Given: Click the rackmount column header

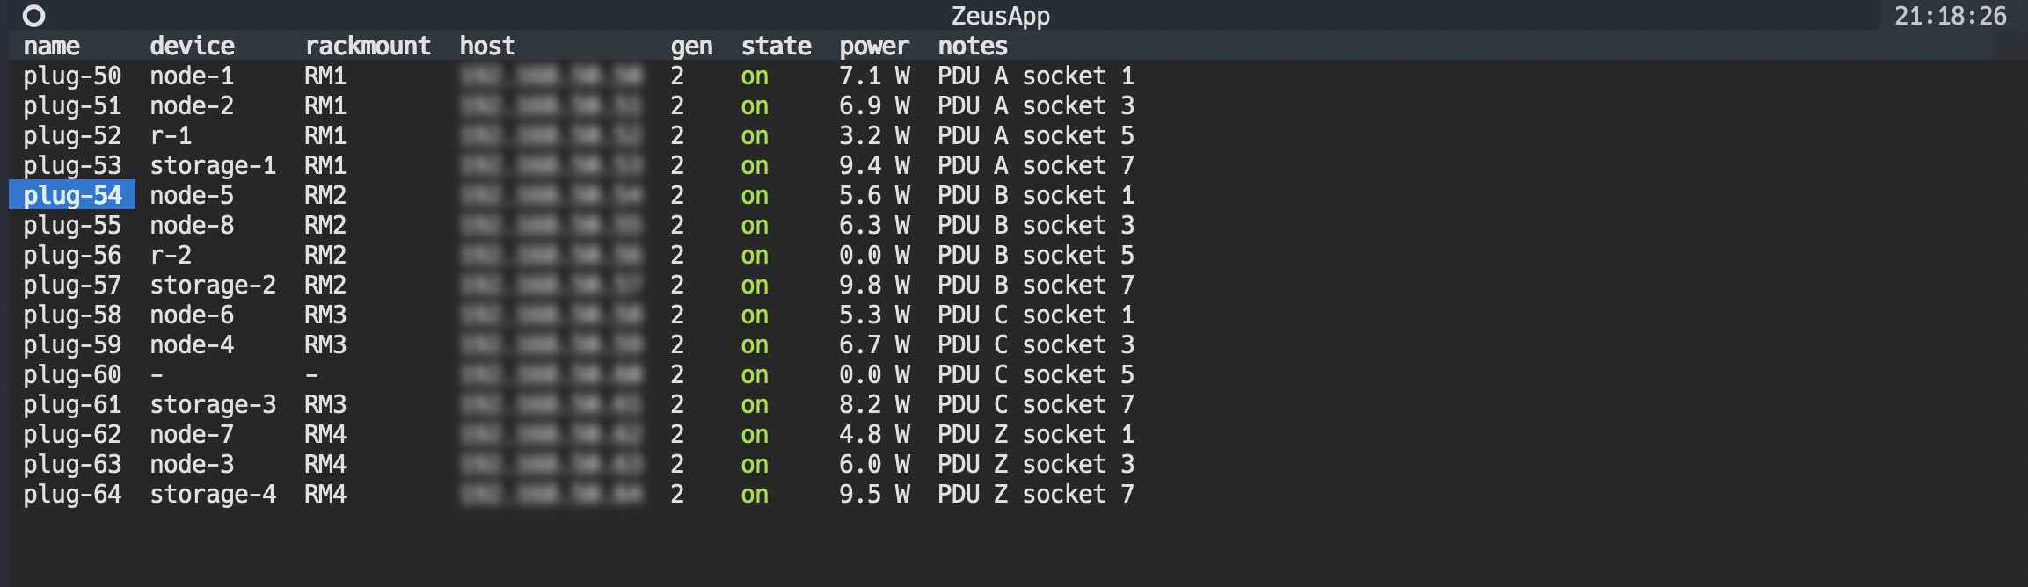Looking at the screenshot, I should [x=368, y=46].
